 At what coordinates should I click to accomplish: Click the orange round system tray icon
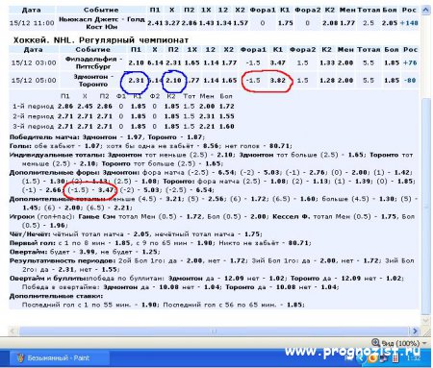372,358
